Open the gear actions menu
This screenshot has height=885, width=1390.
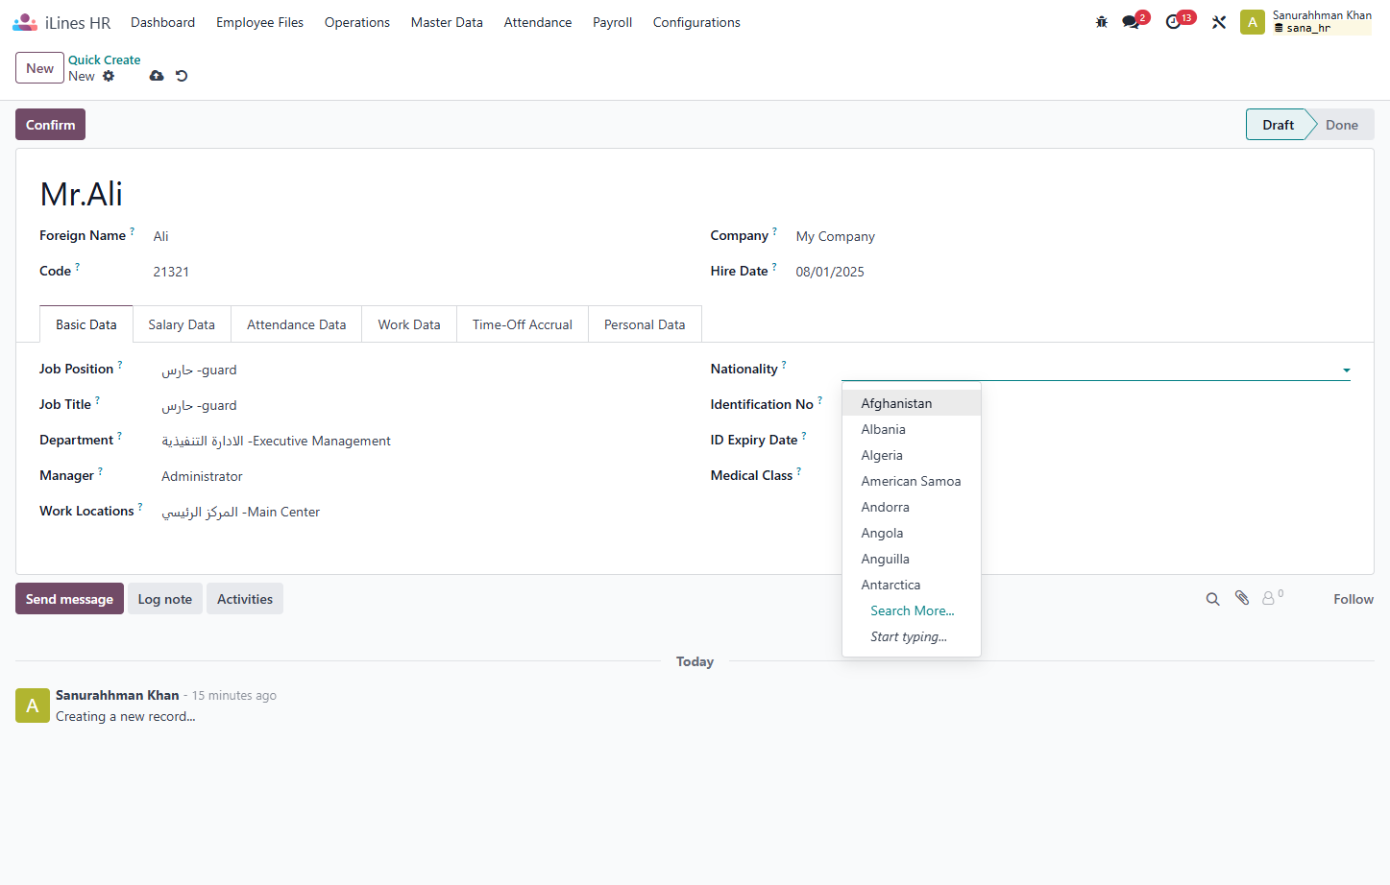109,76
